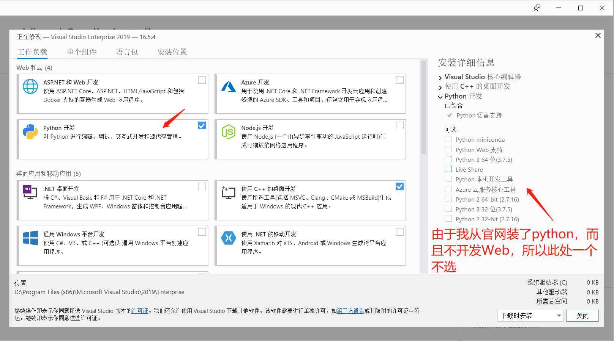Click the Node.js hexagon icon
The image size is (614, 341).
tap(229, 132)
